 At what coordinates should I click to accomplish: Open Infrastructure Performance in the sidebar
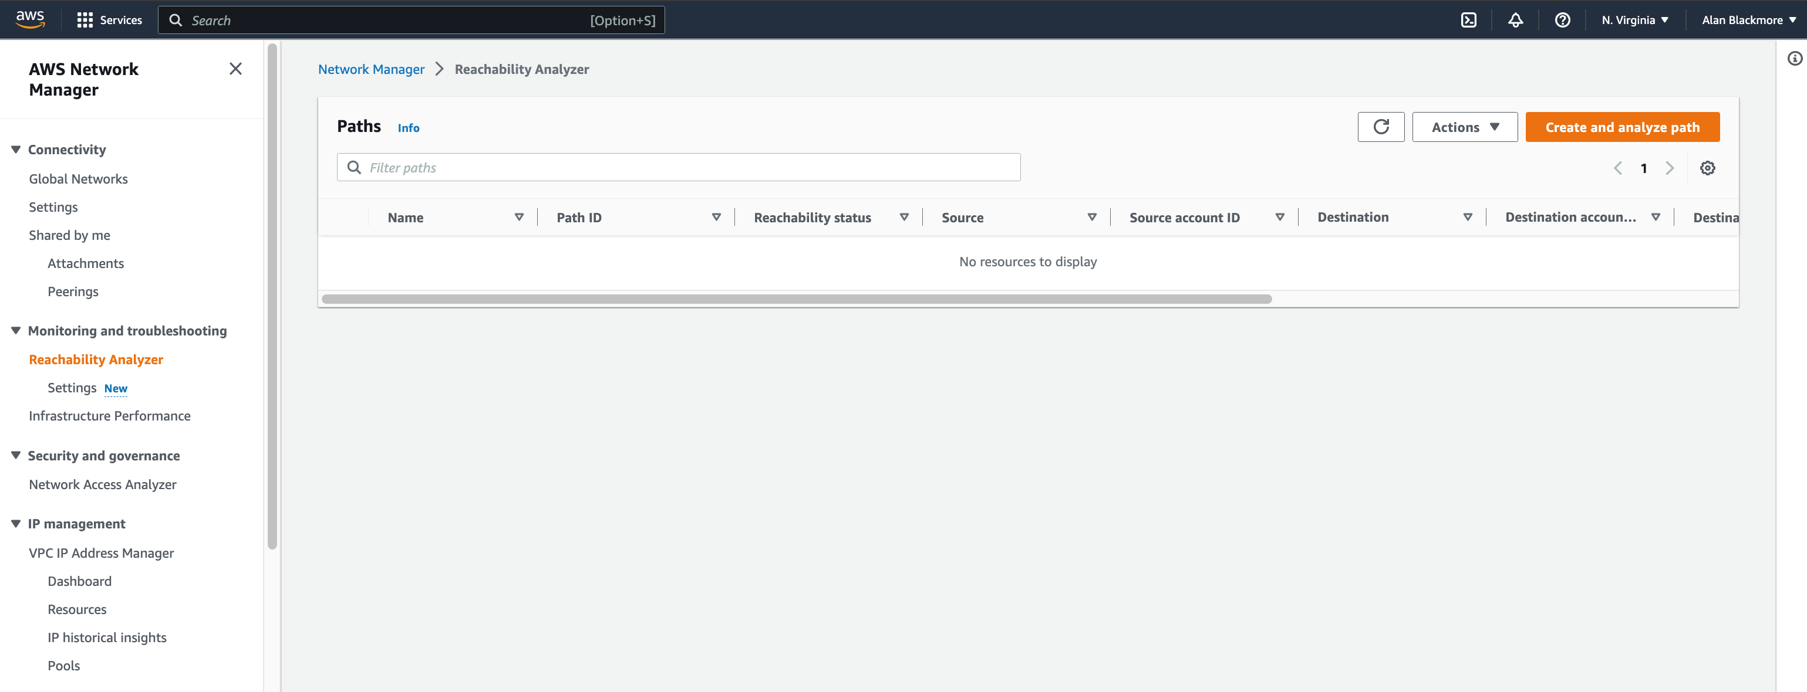coord(109,415)
